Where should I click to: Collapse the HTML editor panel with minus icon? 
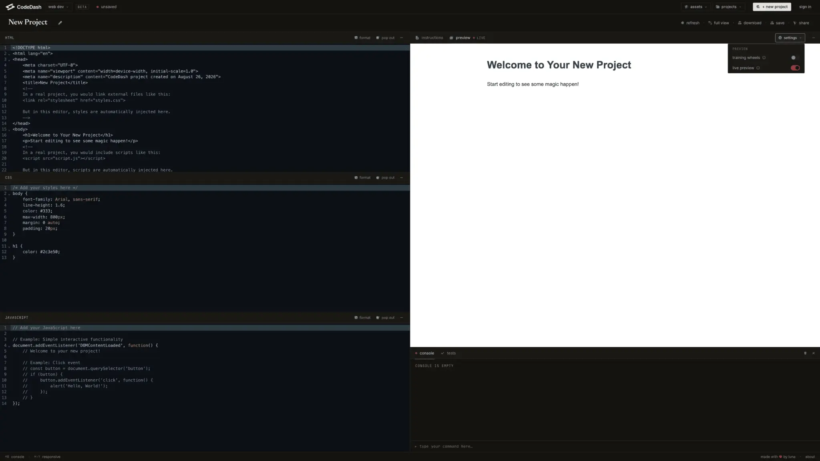click(x=402, y=38)
